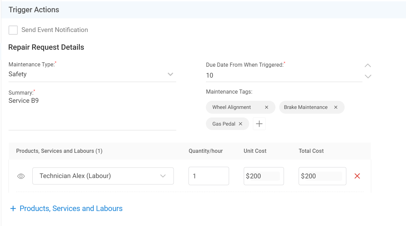The width and height of the screenshot is (406, 226).
Task: Increase the due date days value
Action: click(368, 65)
